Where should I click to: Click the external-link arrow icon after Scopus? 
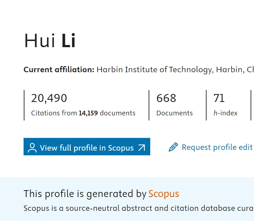click(x=142, y=148)
